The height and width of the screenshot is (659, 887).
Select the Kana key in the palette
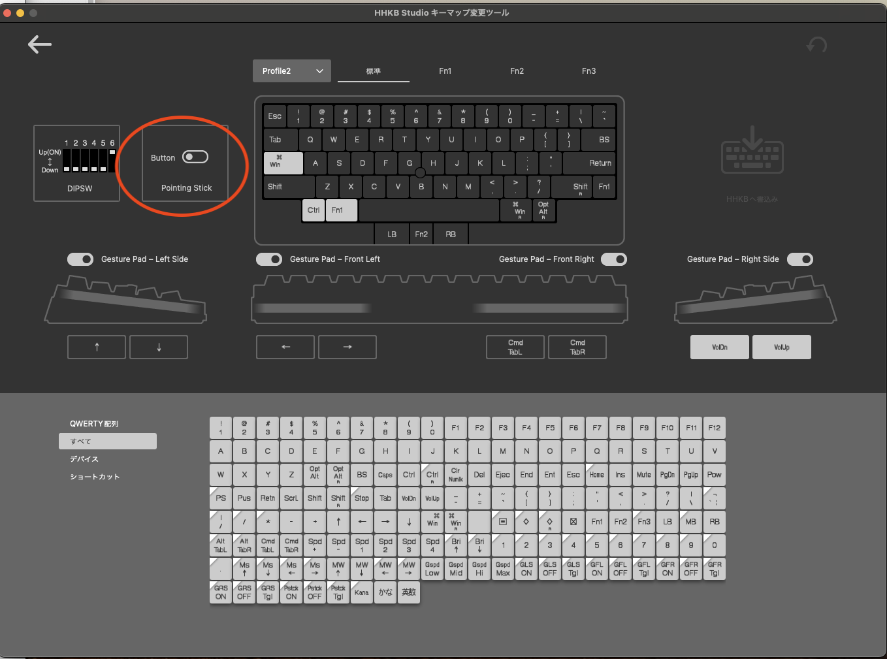tap(362, 592)
